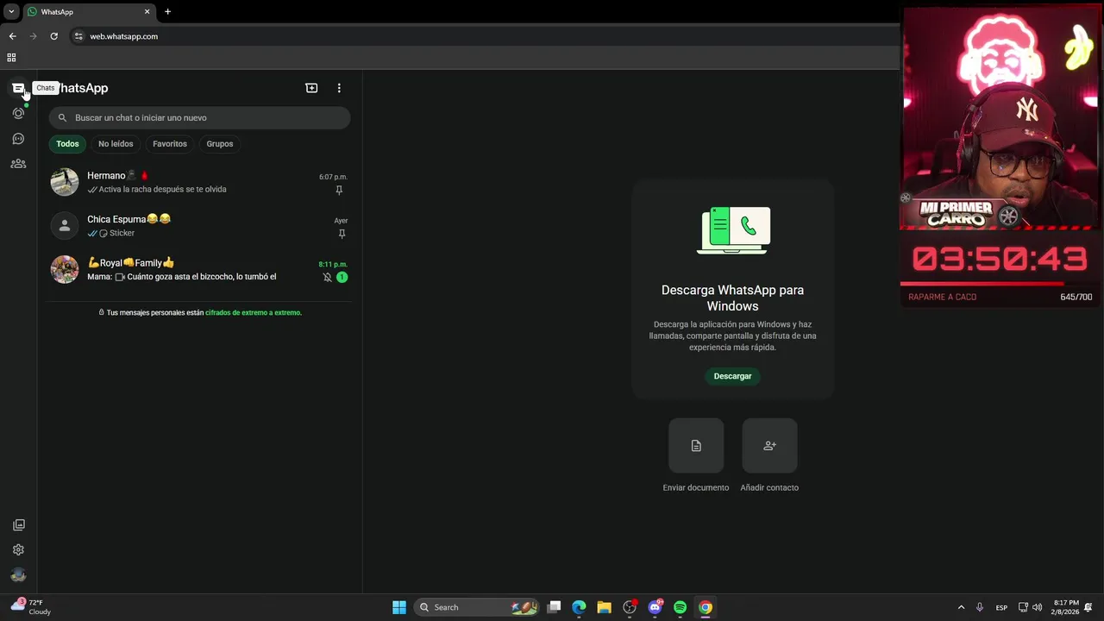Open notifications bell in system tray

point(1088,607)
